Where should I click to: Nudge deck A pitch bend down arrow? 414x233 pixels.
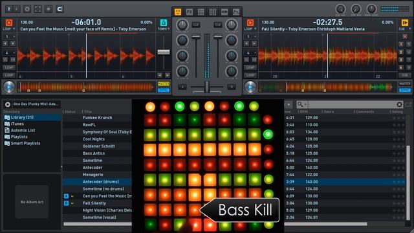pos(160,76)
